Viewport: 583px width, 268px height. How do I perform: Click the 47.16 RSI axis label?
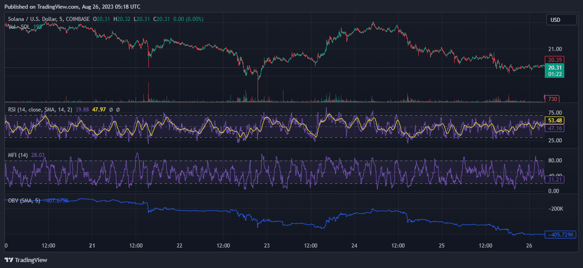pos(555,128)
